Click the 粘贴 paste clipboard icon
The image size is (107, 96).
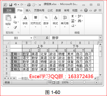8,18
